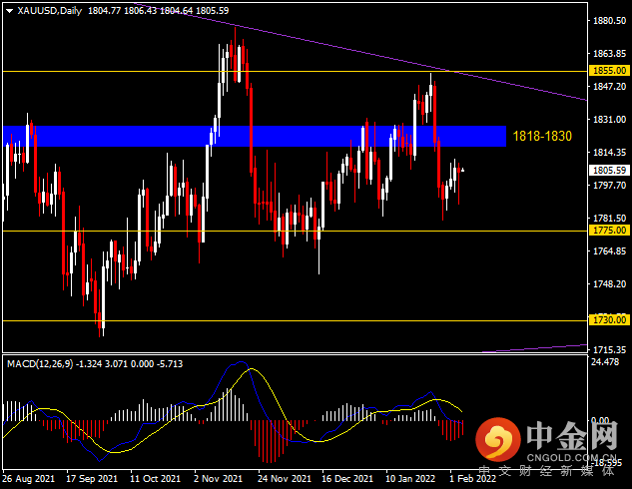Click the 1748.20 price axis value
This screenshot has width=632, height=489.
(609, 284)
